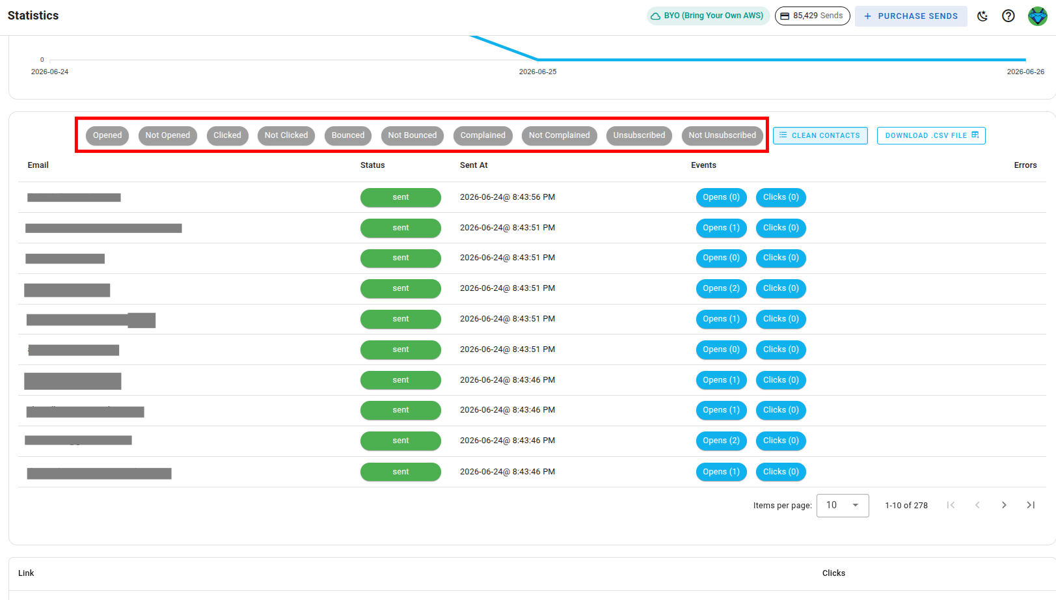This screenshot has height=600, width=1056.
Task: Click the Email column header
Action: pos(38,165)
